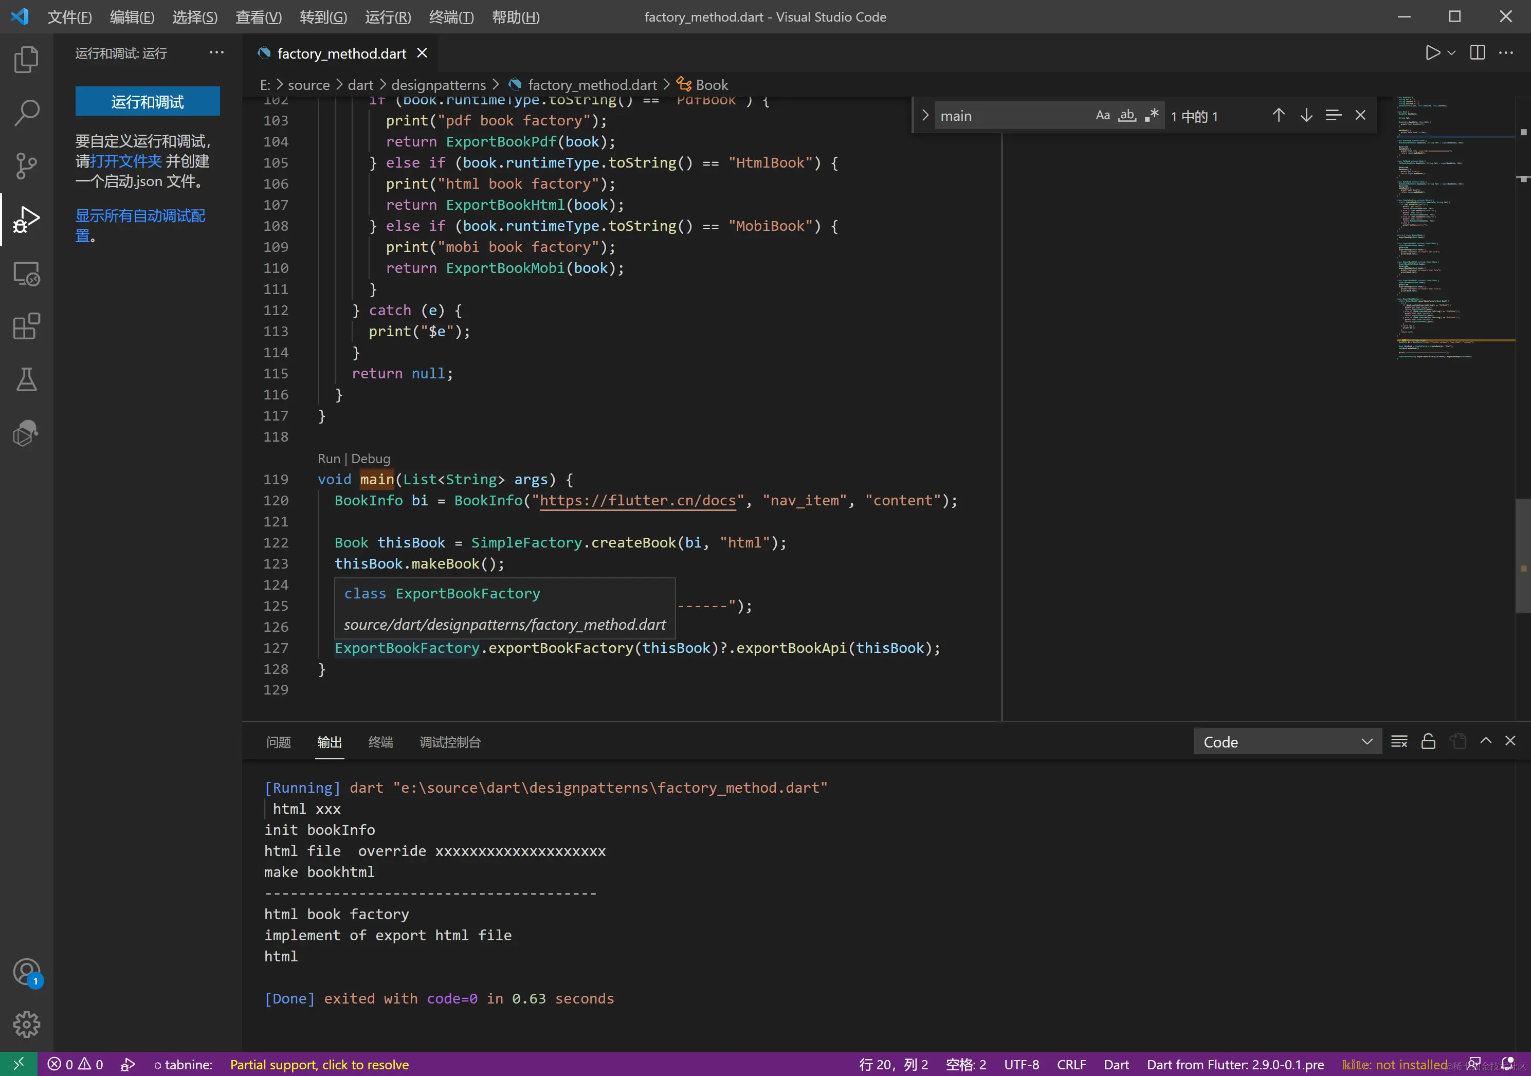1531x1076 pixels.
Task: Expand the replace field chevron in find
Action: (925, 115)
